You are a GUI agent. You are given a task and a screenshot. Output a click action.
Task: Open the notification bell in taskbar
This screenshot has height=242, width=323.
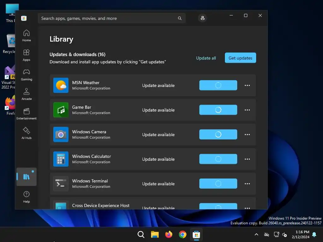pos(314,234)
